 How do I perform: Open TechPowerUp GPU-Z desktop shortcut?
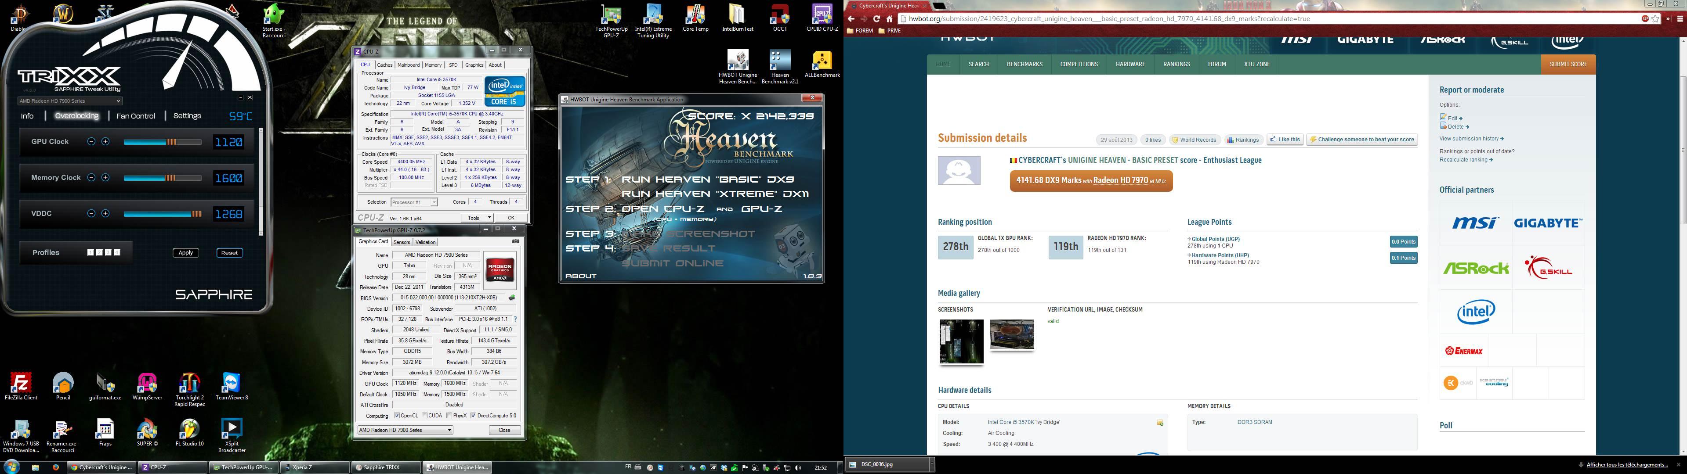coord(611,21)
